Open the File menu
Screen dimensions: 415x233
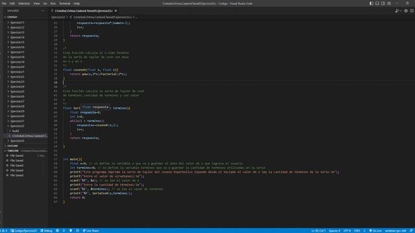tap(4, 3)
